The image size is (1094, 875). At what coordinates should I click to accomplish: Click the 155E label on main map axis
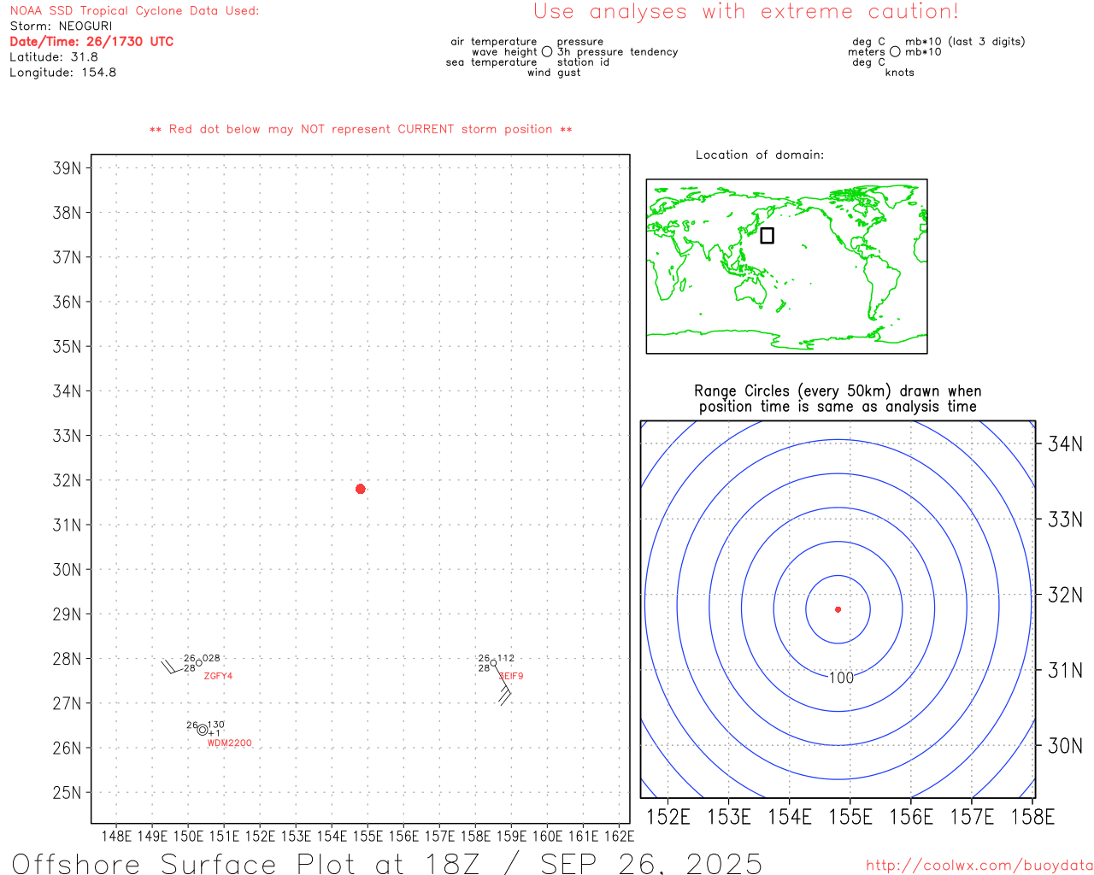point(368,836)
